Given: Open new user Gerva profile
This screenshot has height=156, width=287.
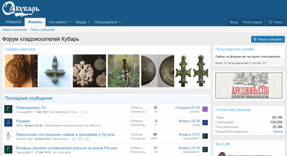Looking at the screenshot, I should click(277, 132).
